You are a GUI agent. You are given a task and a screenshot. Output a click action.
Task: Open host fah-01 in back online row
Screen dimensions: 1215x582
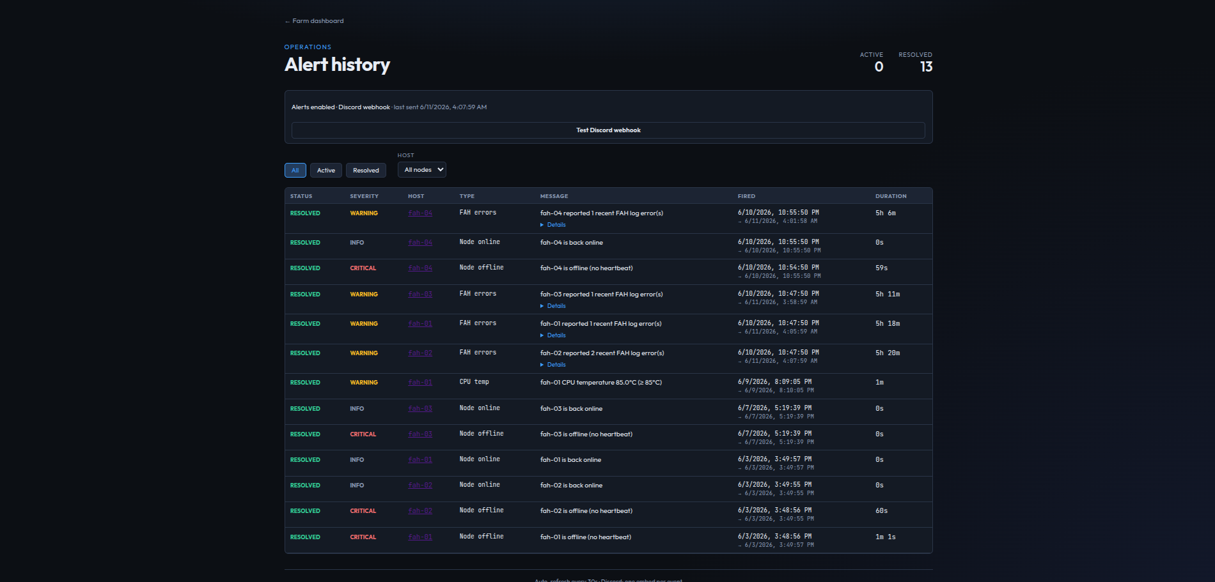(x=420, y=460)
